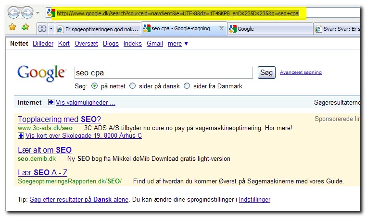Click the 'seo.demib.dk' green URL text
The width and height of the screenshot is (366, 217).
coord(37,159)
